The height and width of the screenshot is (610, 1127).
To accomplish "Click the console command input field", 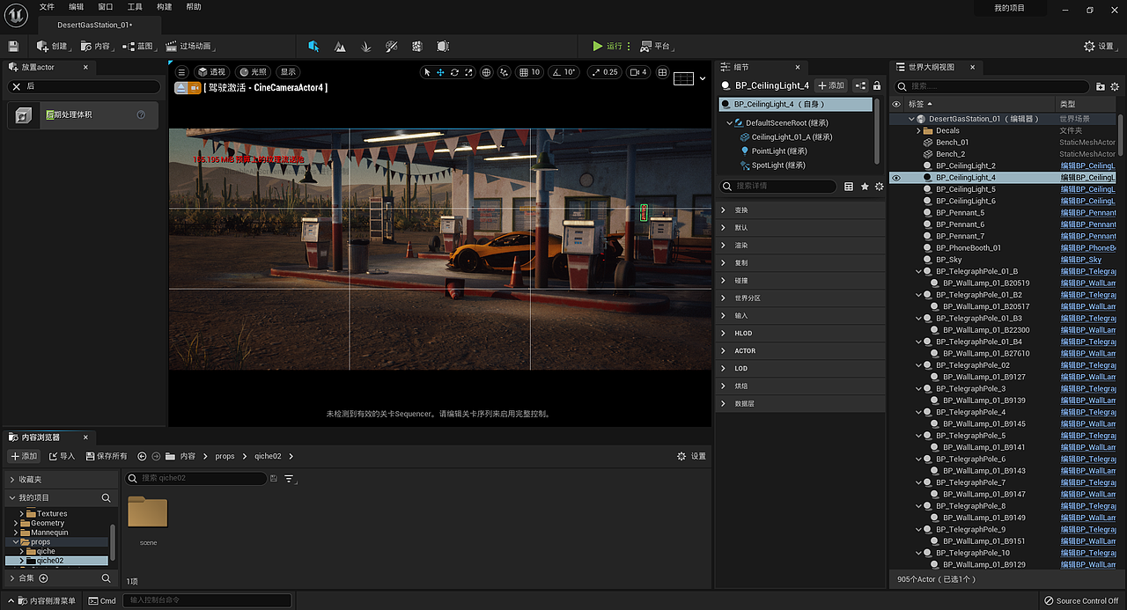I will point(208,600).
